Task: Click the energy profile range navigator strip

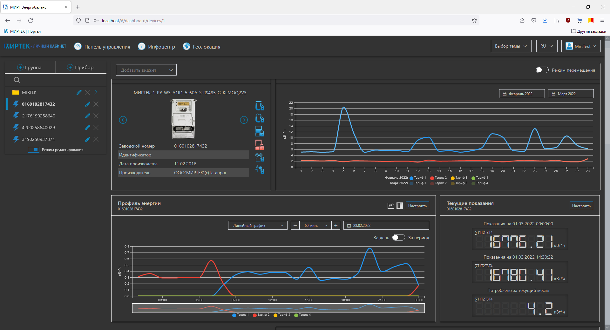Action: 278,308
